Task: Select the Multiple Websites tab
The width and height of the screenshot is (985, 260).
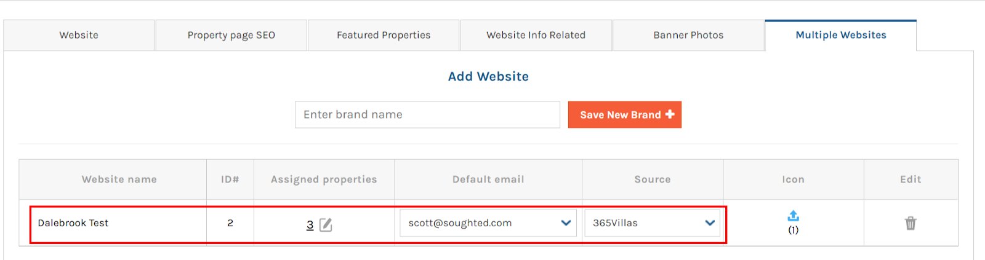Action: pyautogui.click(x=841, y=35)
